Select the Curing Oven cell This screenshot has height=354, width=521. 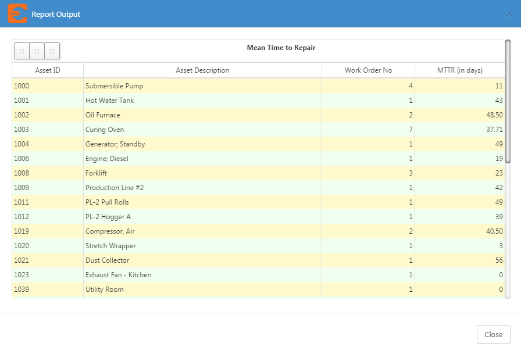coord(202,130)
